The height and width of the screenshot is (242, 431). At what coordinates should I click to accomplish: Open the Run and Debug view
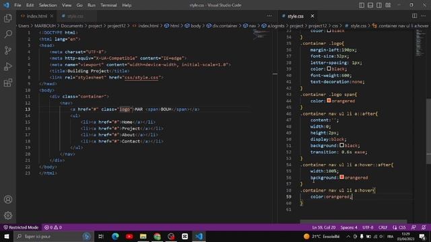tap(8, 67)
